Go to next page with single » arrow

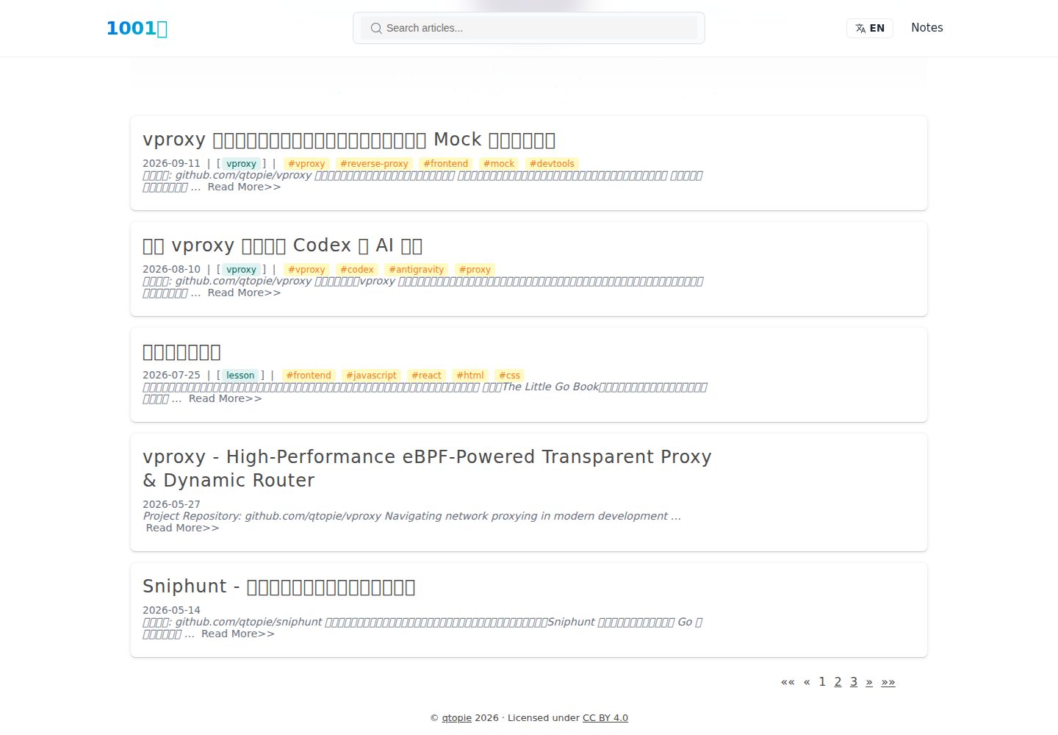pos(869,682)
